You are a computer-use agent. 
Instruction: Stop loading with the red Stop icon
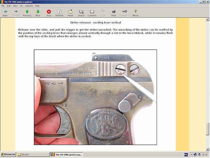tap(49, 13)
